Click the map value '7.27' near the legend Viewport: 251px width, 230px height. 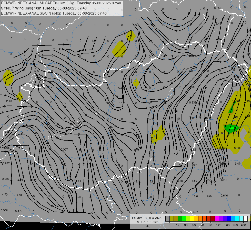pos(195,212)
